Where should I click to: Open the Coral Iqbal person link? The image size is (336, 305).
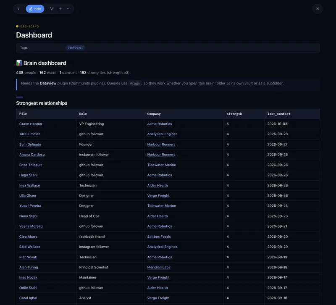click(28, 298)
